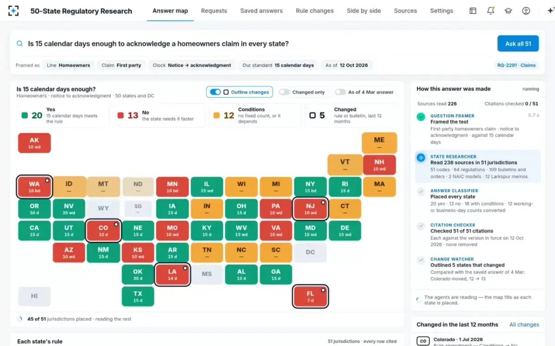Click the search magnifier icon in the question bar
The height and width of the screenshot is (346, 555).
19,43
